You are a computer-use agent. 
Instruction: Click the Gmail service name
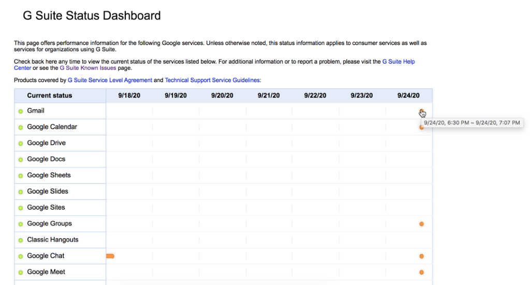tap(36, 110)
